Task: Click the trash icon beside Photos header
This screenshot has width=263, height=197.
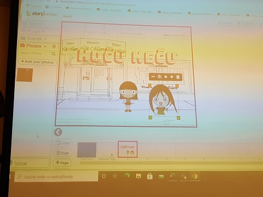Action: point(54,47)
